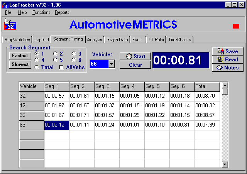Switch to the LapGrid tab
This screenshot has height=174, width=247.
point(42,40)
